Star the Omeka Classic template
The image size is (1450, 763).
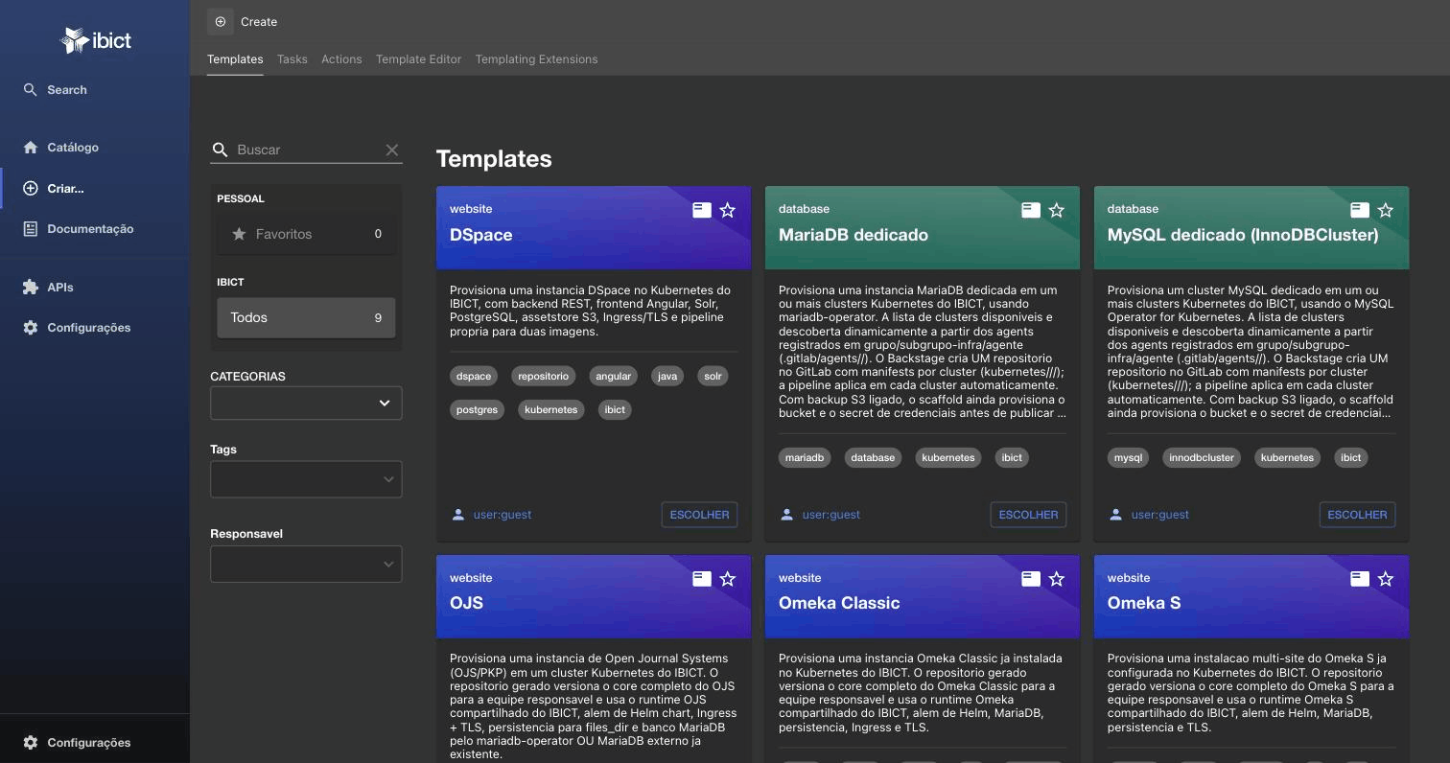pos(1057,579)
